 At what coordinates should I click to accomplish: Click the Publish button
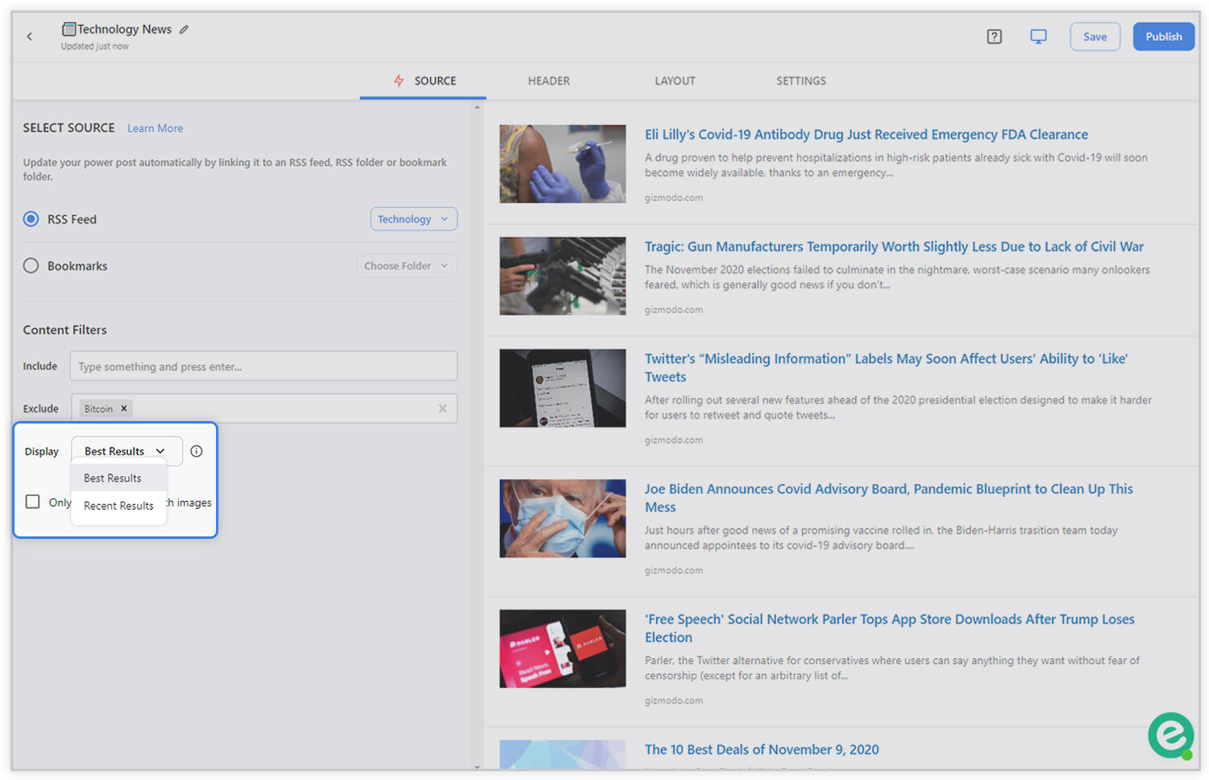pos(1163,36)
